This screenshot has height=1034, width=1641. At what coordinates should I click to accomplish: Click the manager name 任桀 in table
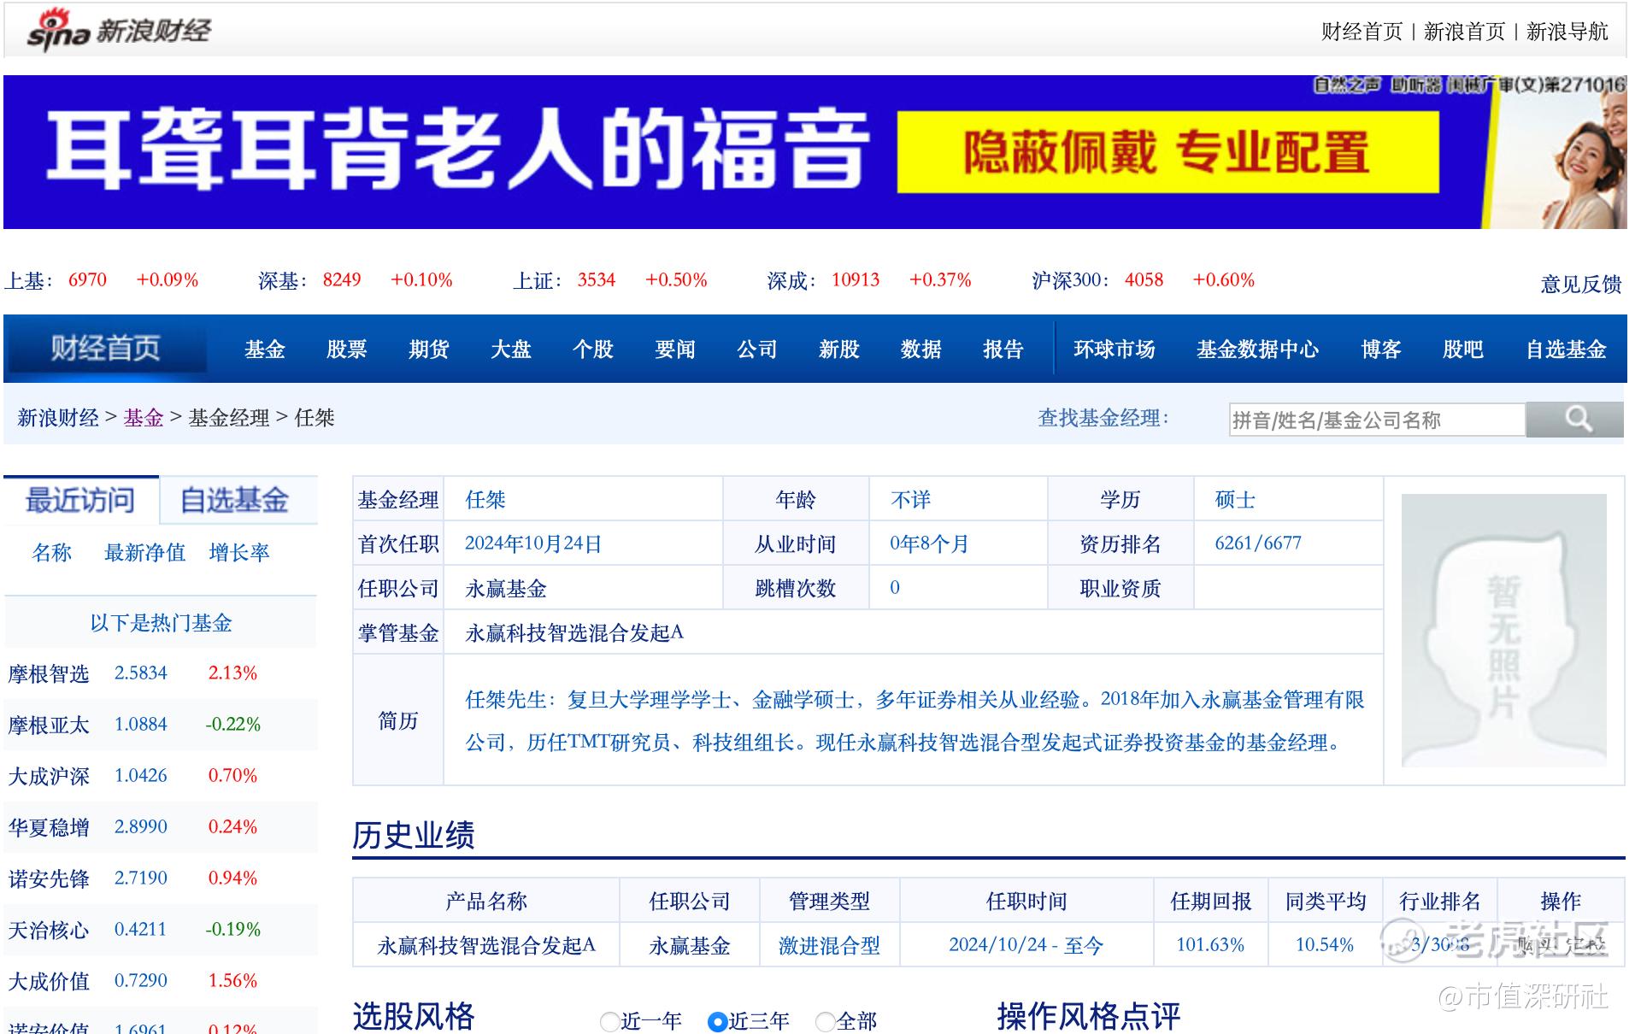coord(485,500)
